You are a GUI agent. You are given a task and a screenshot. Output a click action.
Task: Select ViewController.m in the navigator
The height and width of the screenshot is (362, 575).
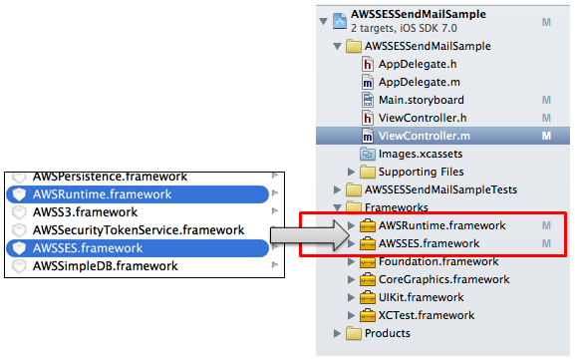(x=442, y=136)
